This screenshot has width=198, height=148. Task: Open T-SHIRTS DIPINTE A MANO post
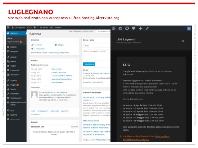tap(62, 76)
